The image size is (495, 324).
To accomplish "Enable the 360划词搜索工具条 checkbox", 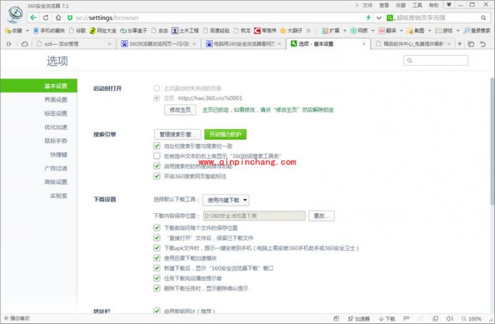I will [x=157, y=156].
